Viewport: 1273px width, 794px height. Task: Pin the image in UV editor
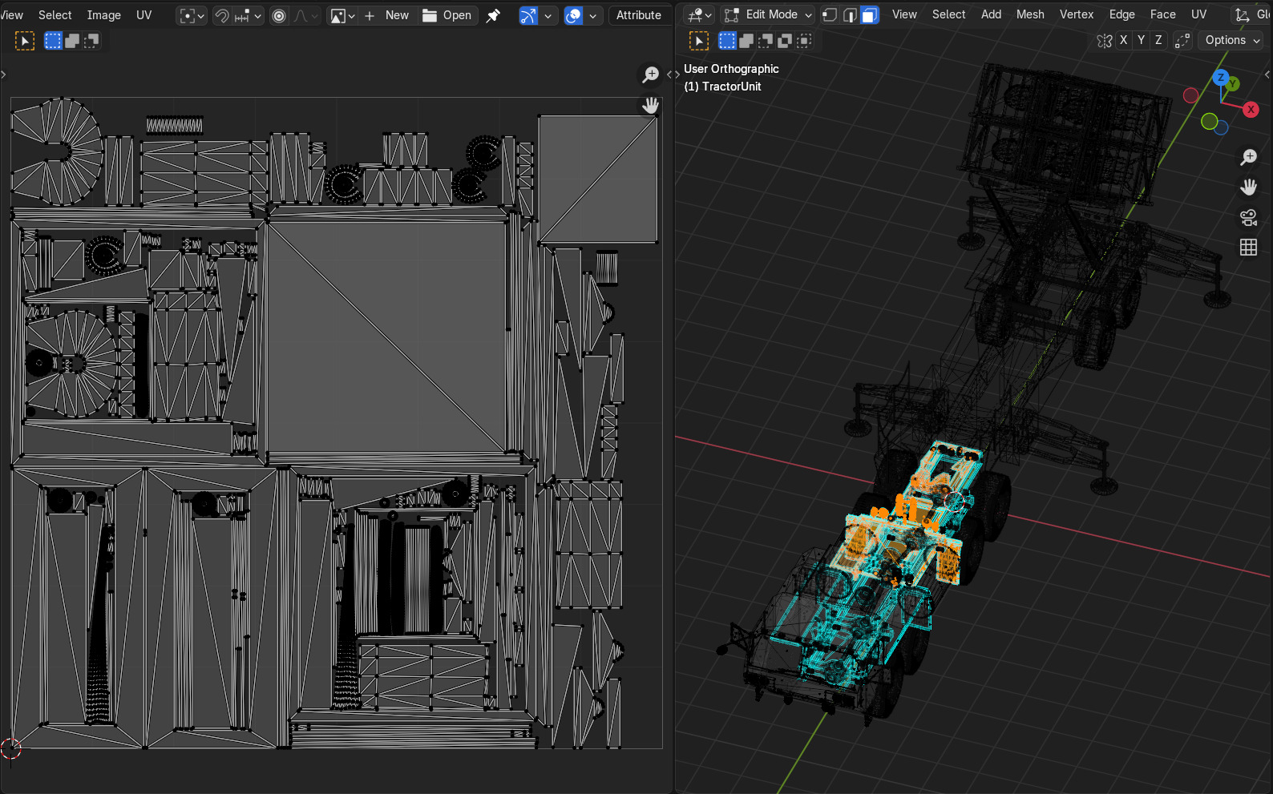(494, 15)
